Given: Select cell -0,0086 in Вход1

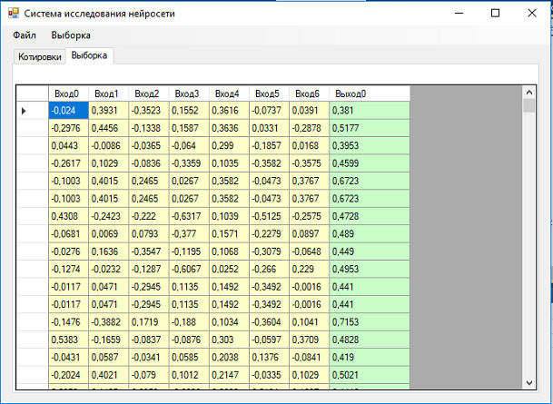Looking at the screenshot, I should click(109, 146).
